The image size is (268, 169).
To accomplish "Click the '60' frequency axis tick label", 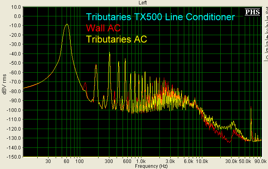I will coord(66,161).
